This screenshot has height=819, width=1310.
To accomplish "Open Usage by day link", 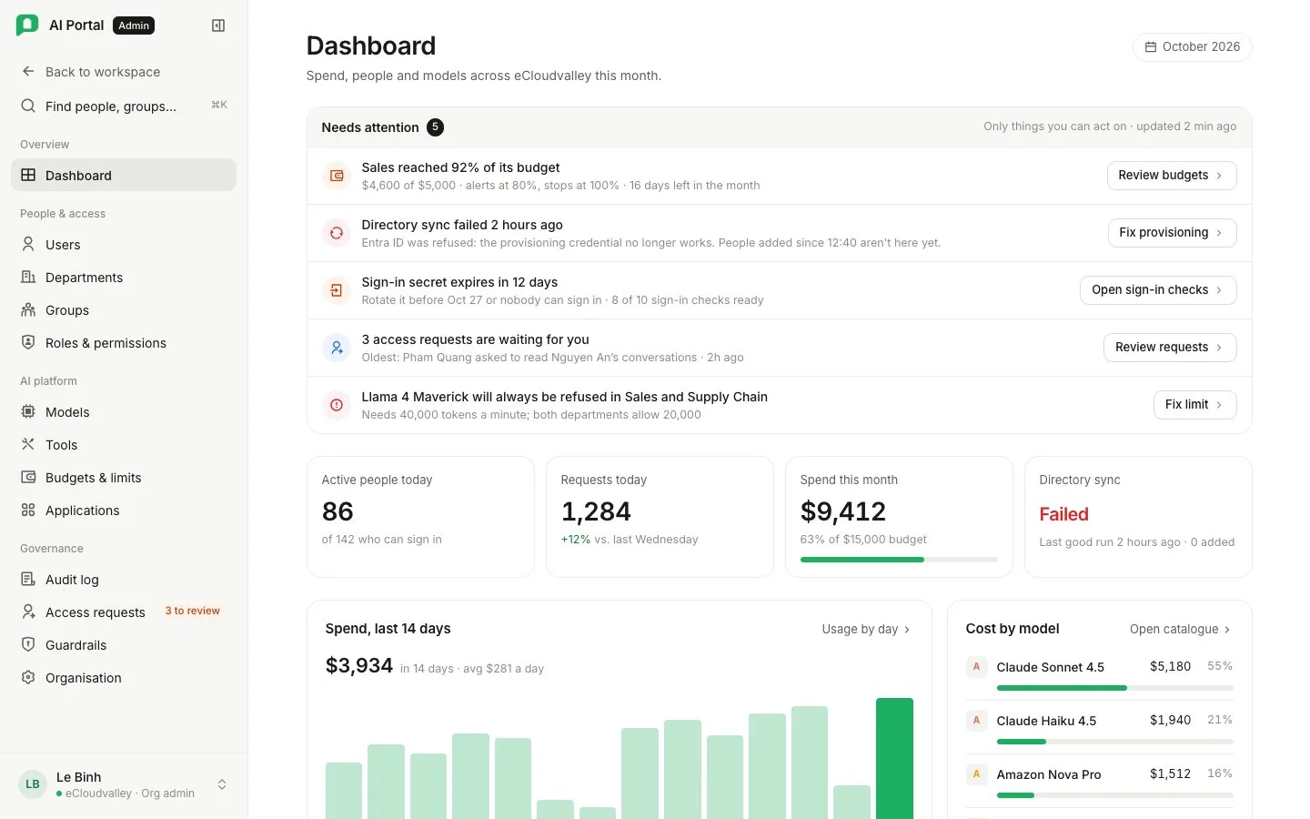I will pyautogui.click(x=866, y=629).
